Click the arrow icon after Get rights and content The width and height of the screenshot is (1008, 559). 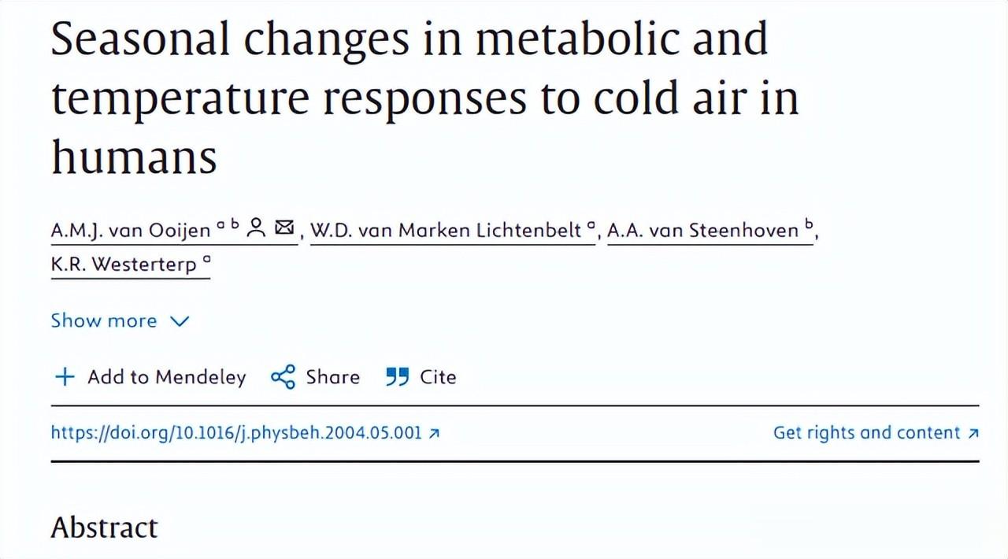click(x=973, y=433)
